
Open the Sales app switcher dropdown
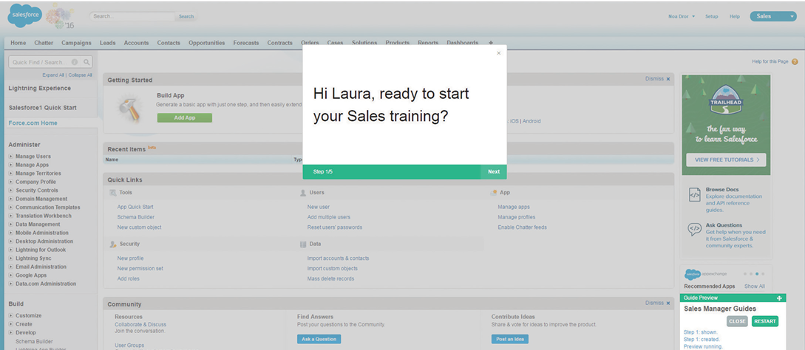772,16
